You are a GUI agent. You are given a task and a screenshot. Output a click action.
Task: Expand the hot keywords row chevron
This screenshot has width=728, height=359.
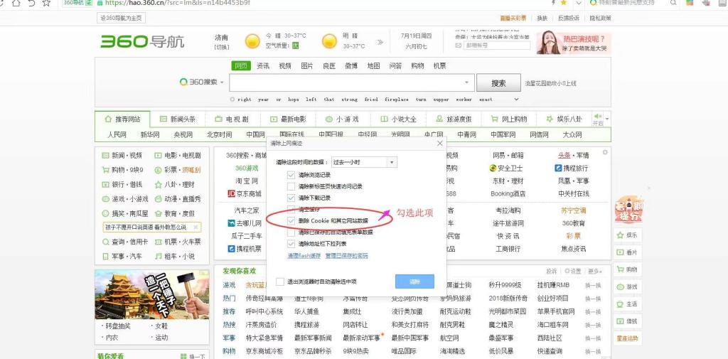(517, 99)
